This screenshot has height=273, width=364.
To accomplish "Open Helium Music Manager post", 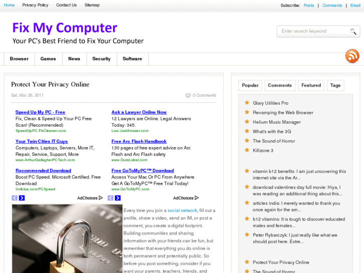I will coord(277,122).
